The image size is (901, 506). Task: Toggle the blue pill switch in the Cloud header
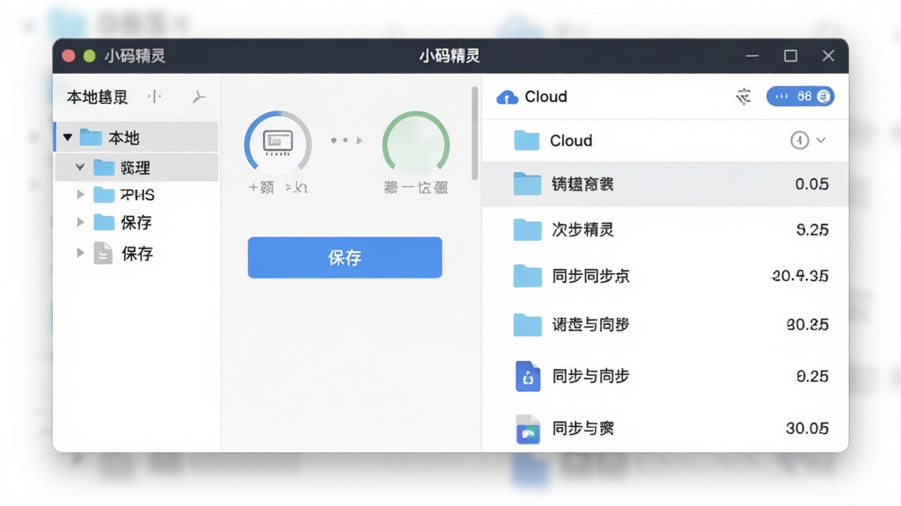coord(800,97)
